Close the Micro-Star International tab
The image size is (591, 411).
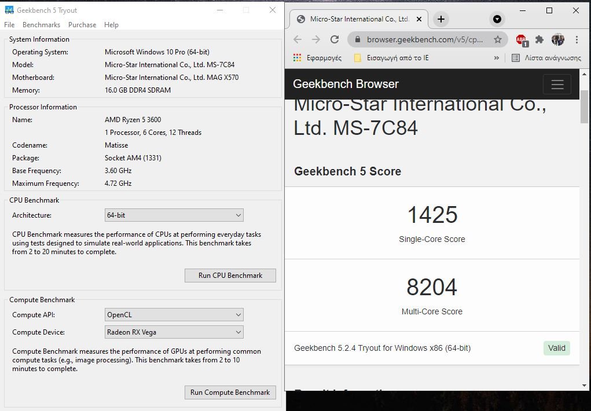419,19
